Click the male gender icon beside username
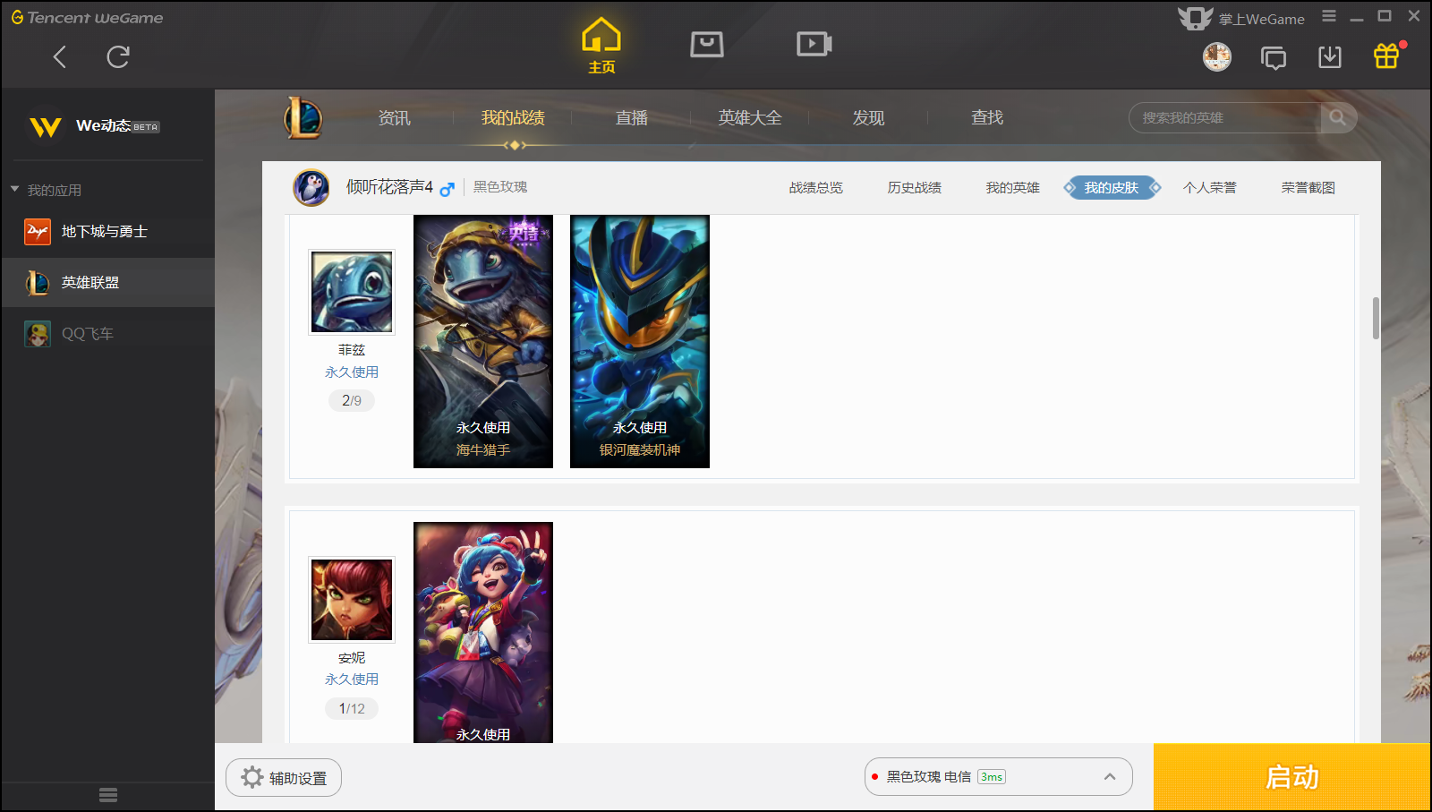Image resolution: width=1432 pixels, height=812 pixels. 447,188
